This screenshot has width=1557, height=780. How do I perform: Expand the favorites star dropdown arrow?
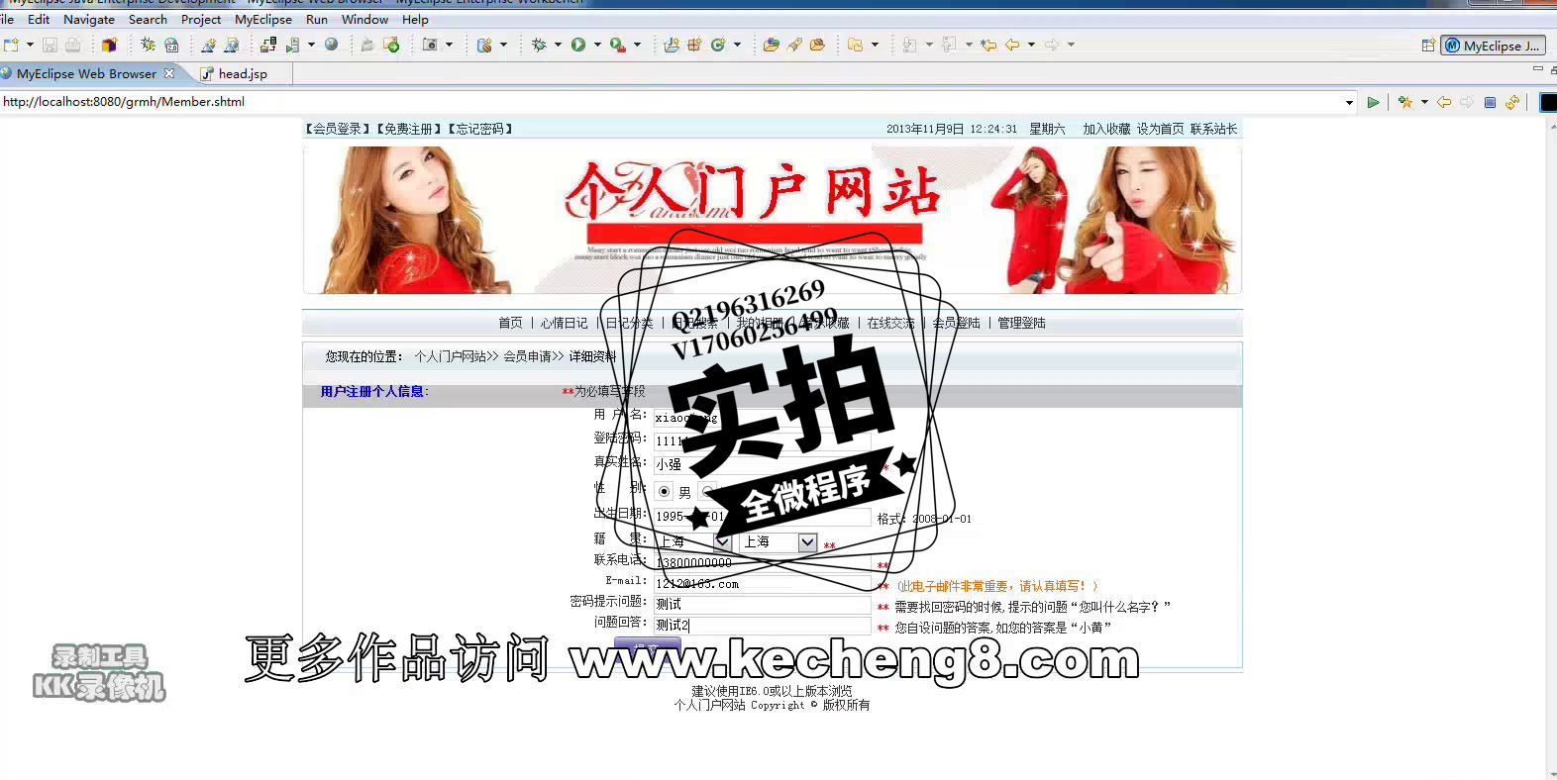[1424, 102]
